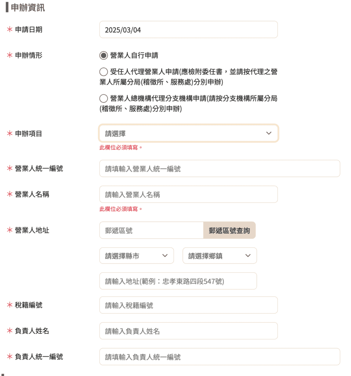Image resolution: width=351 pixels, height=376 pixels.
Task: Open the 申辦項目 請選擇 dropdown
Action: point(188,133)
